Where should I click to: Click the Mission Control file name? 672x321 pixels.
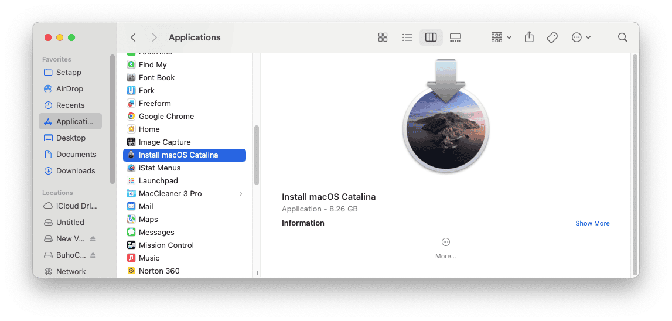coord(166,245)
